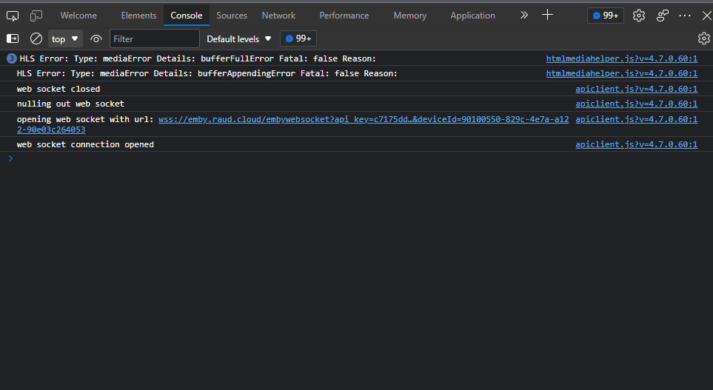The height and width of the screenshot is (390, 713).
Task: Switch to the Network tab
Action: [x=278, y=16]
